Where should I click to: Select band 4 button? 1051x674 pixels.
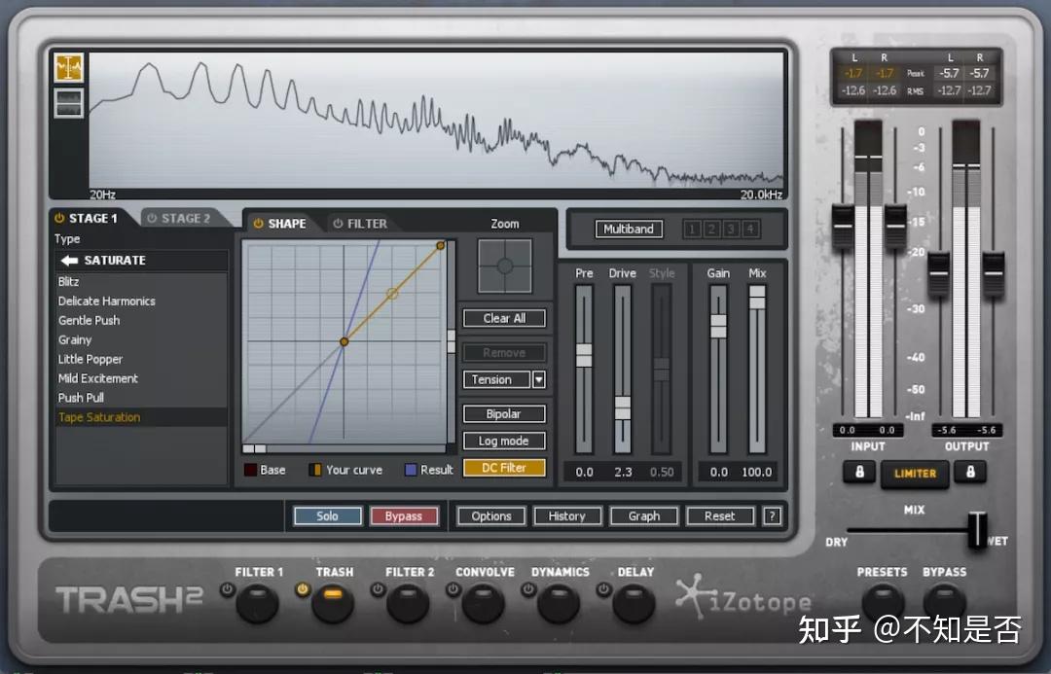click(750, 230)
